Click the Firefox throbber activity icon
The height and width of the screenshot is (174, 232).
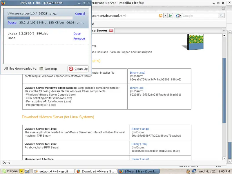[x=223, y=8]
